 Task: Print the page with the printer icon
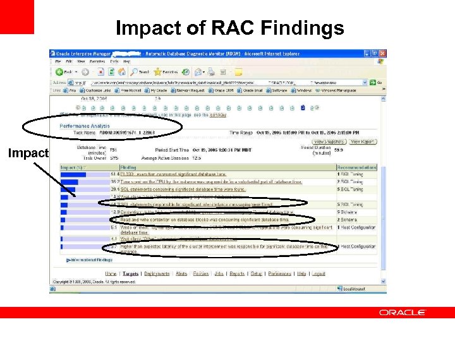pyautogui.click(x=211, y=72)
